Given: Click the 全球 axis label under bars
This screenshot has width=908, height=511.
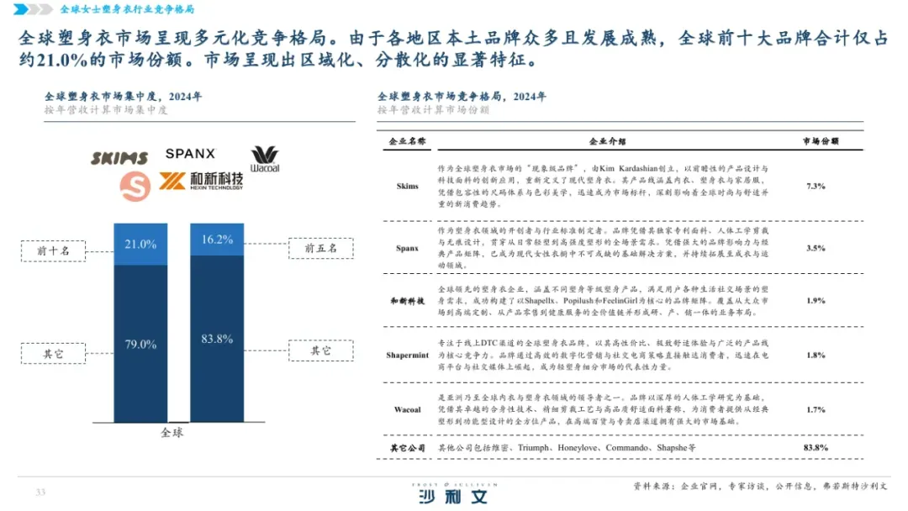Looking at the screenshot, I should coord(172,433).
